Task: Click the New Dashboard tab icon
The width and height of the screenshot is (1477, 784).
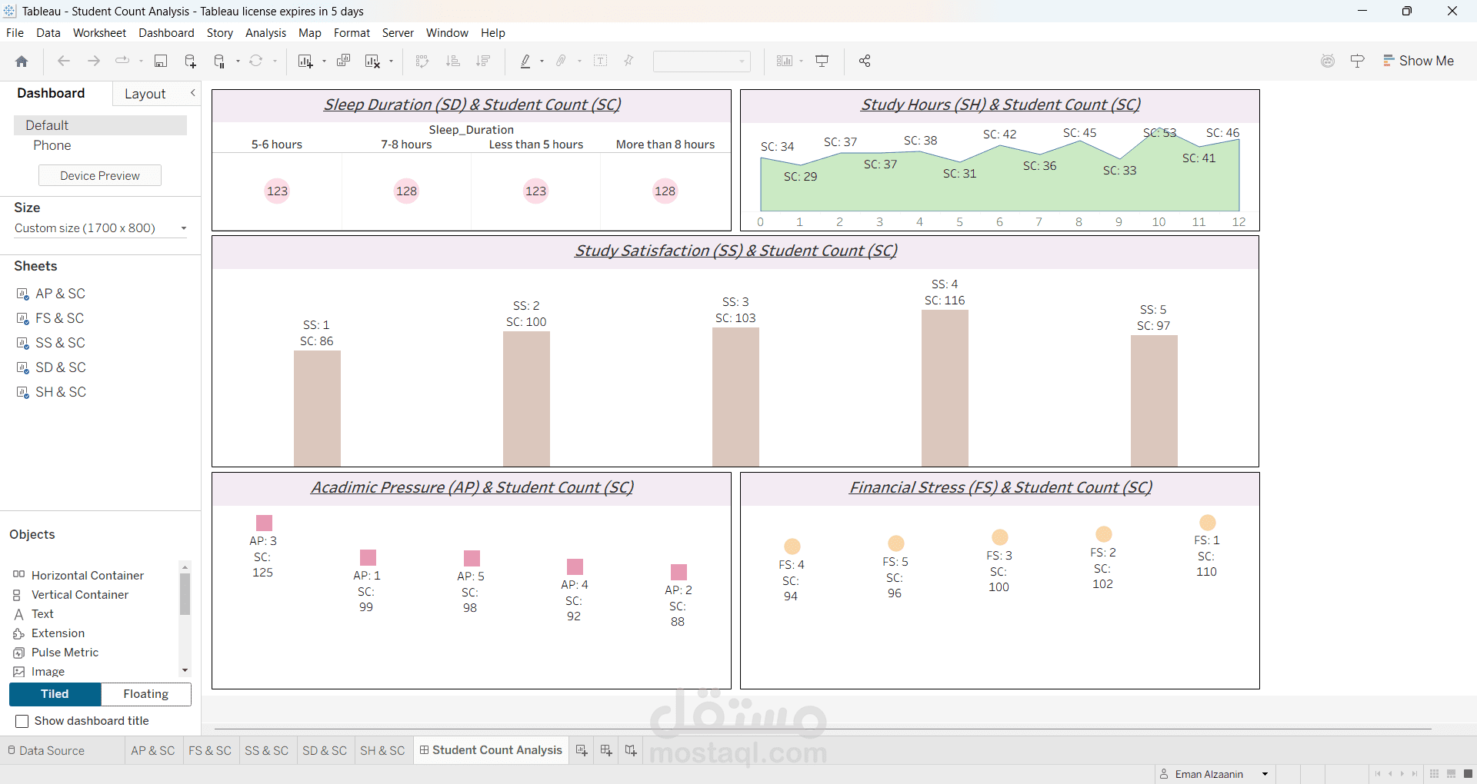Action: tap(606, 750)
